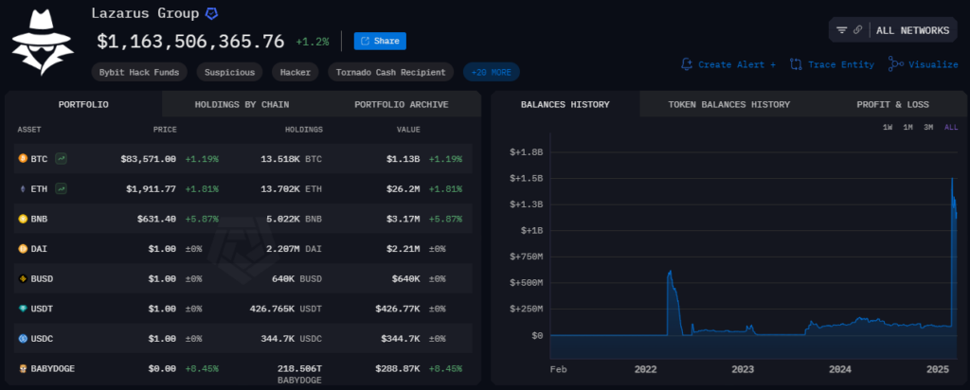
Task: Click the Lazarus Group hacker avatar
Action: 43,42
